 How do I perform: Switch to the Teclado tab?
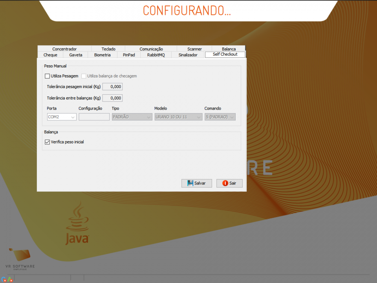pyautogui.click(x=108, y=49)
